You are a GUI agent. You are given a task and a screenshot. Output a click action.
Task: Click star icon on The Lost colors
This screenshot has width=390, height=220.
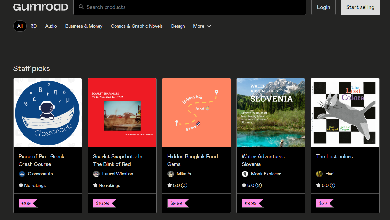tap(318, 185)
